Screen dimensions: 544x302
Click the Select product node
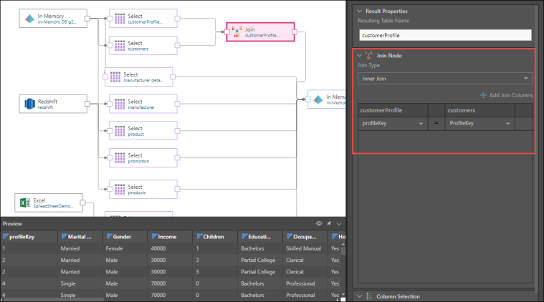point(143,131)
